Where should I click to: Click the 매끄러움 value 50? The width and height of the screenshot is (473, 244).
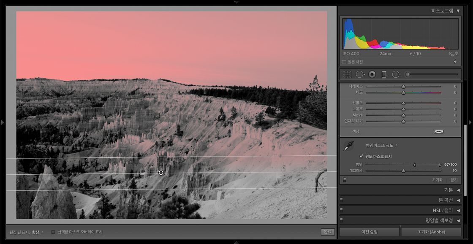tap(454, 170)
